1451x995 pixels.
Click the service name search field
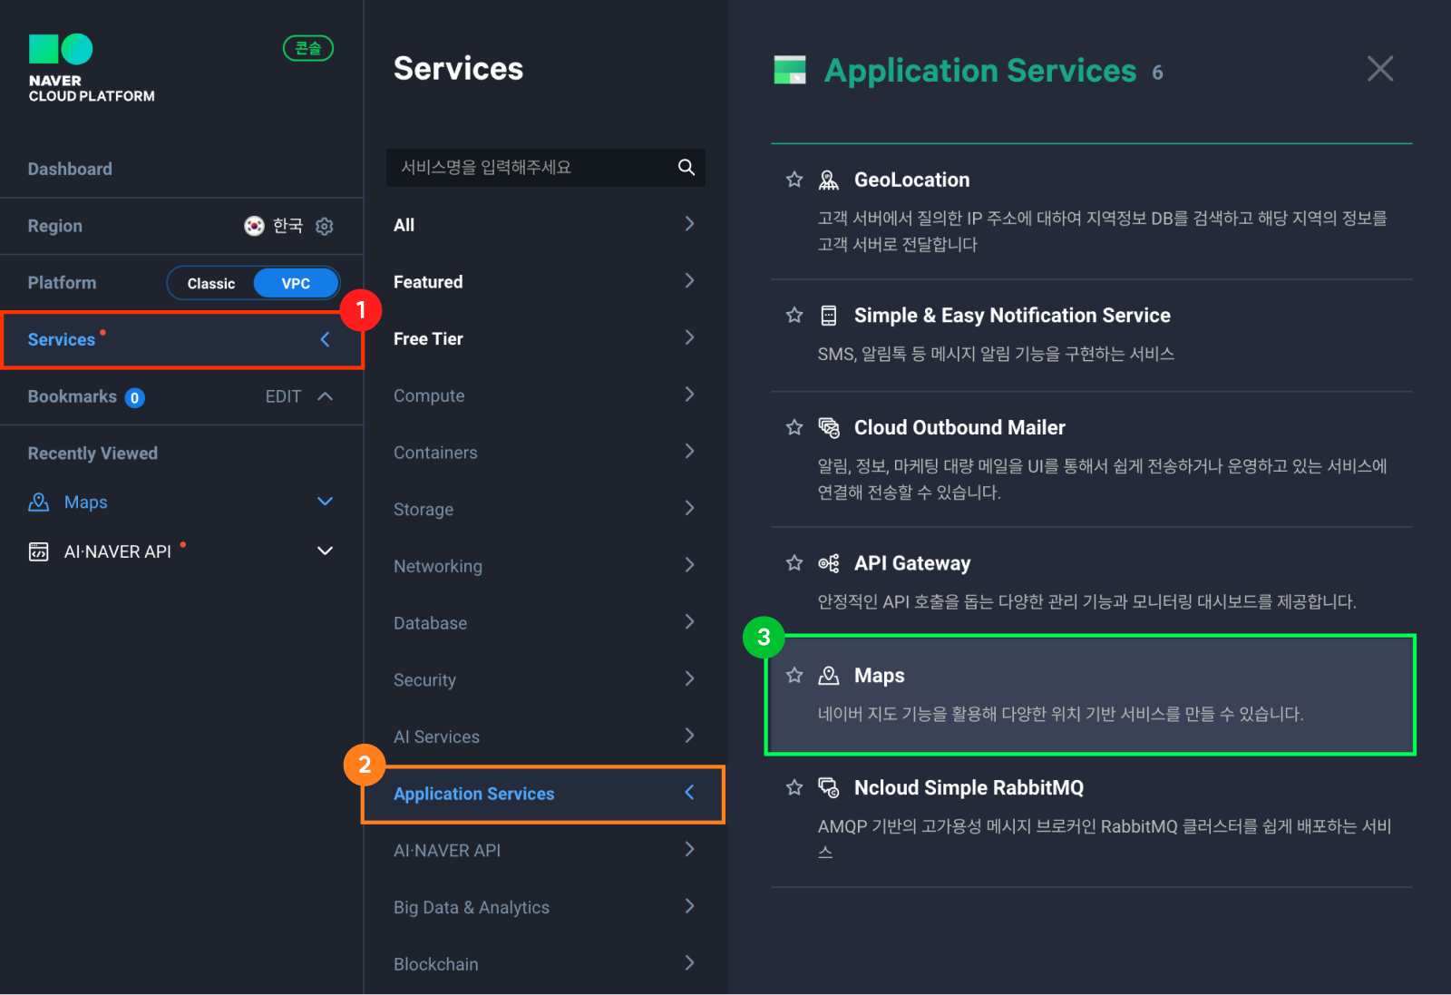(x=545, y=167)
